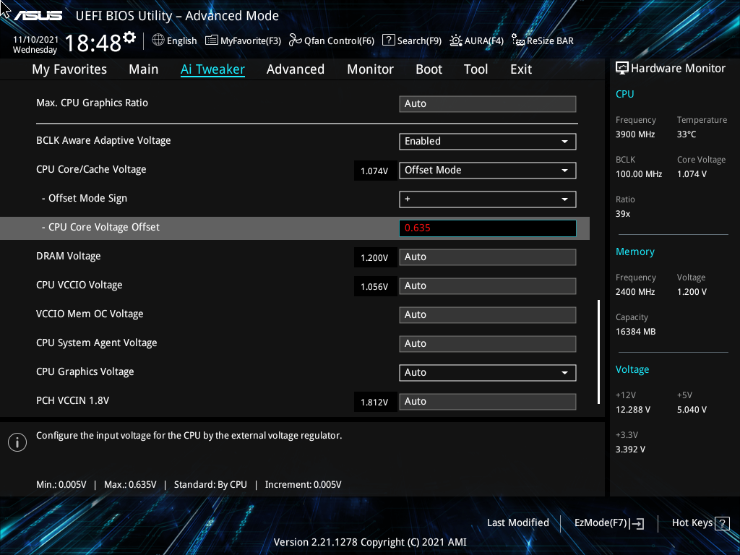
Task: Click the 18:48 clock display
Action: click(x=93, y=43)
